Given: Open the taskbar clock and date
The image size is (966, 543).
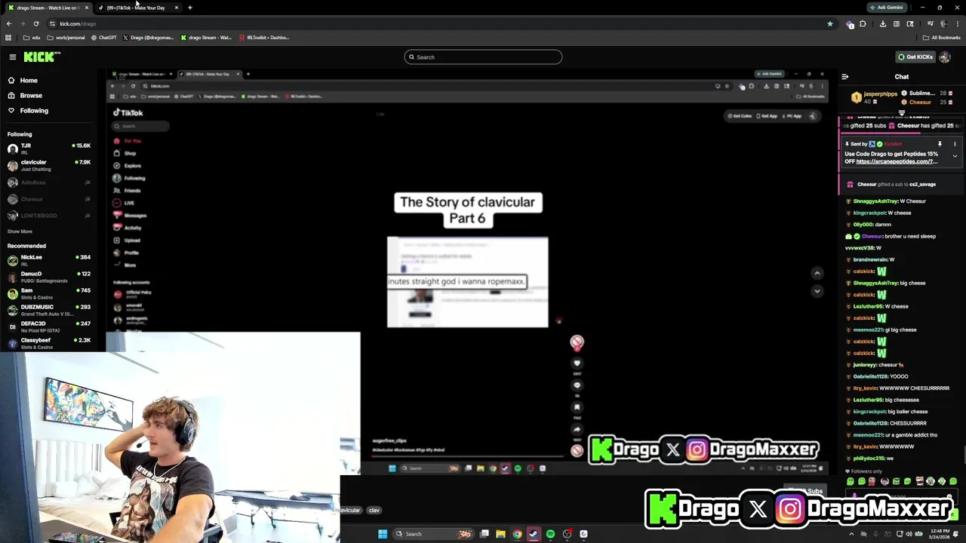Looking at the screenshot, I should (941, 534).
